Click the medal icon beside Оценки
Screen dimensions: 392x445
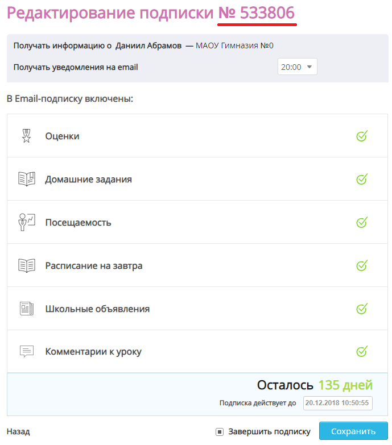tap(26, 136)
